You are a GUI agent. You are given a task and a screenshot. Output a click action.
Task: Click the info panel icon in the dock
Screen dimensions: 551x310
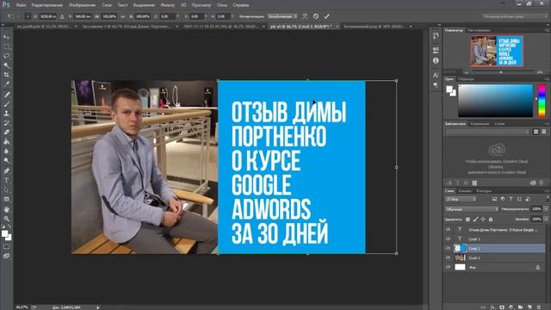pyautogui.click(x=436, y=60)
